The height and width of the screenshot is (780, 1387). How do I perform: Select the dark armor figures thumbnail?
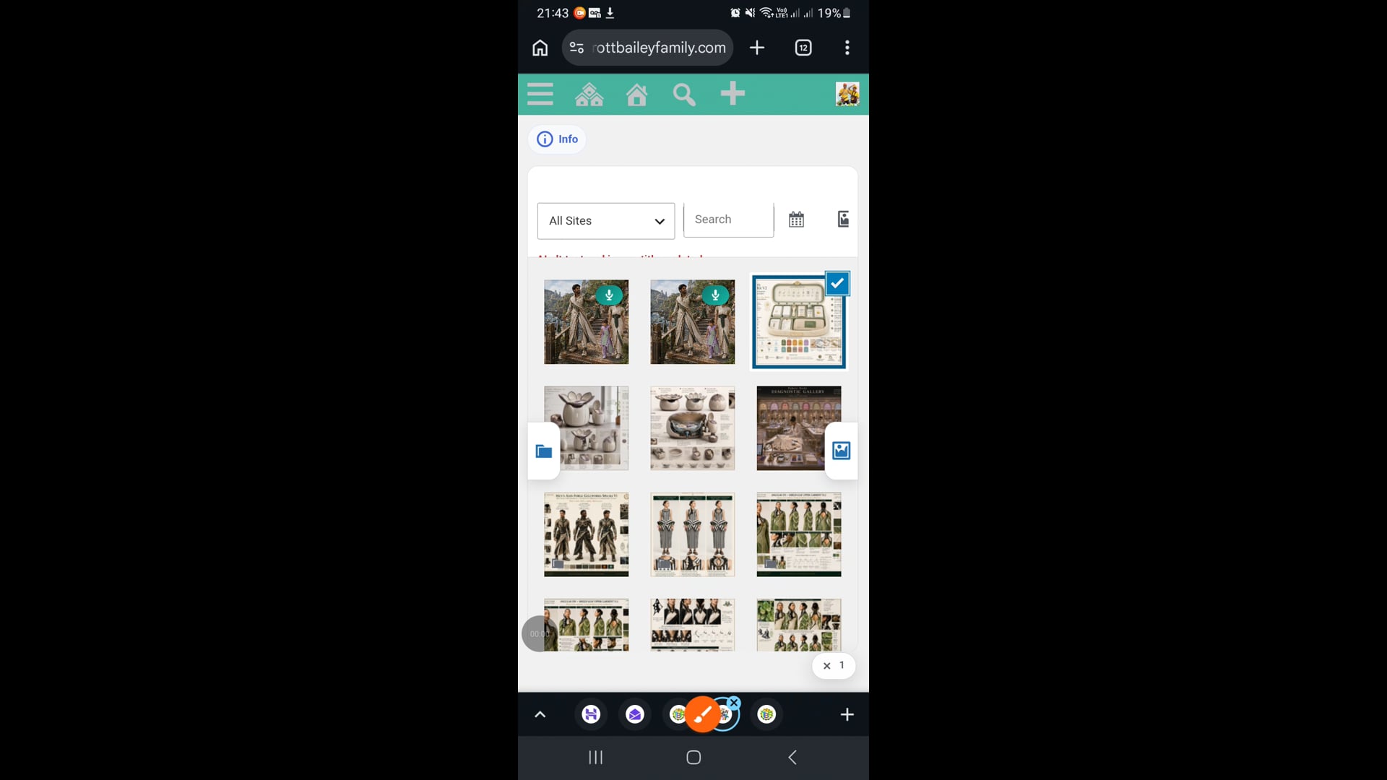click(x=586, y=534)
